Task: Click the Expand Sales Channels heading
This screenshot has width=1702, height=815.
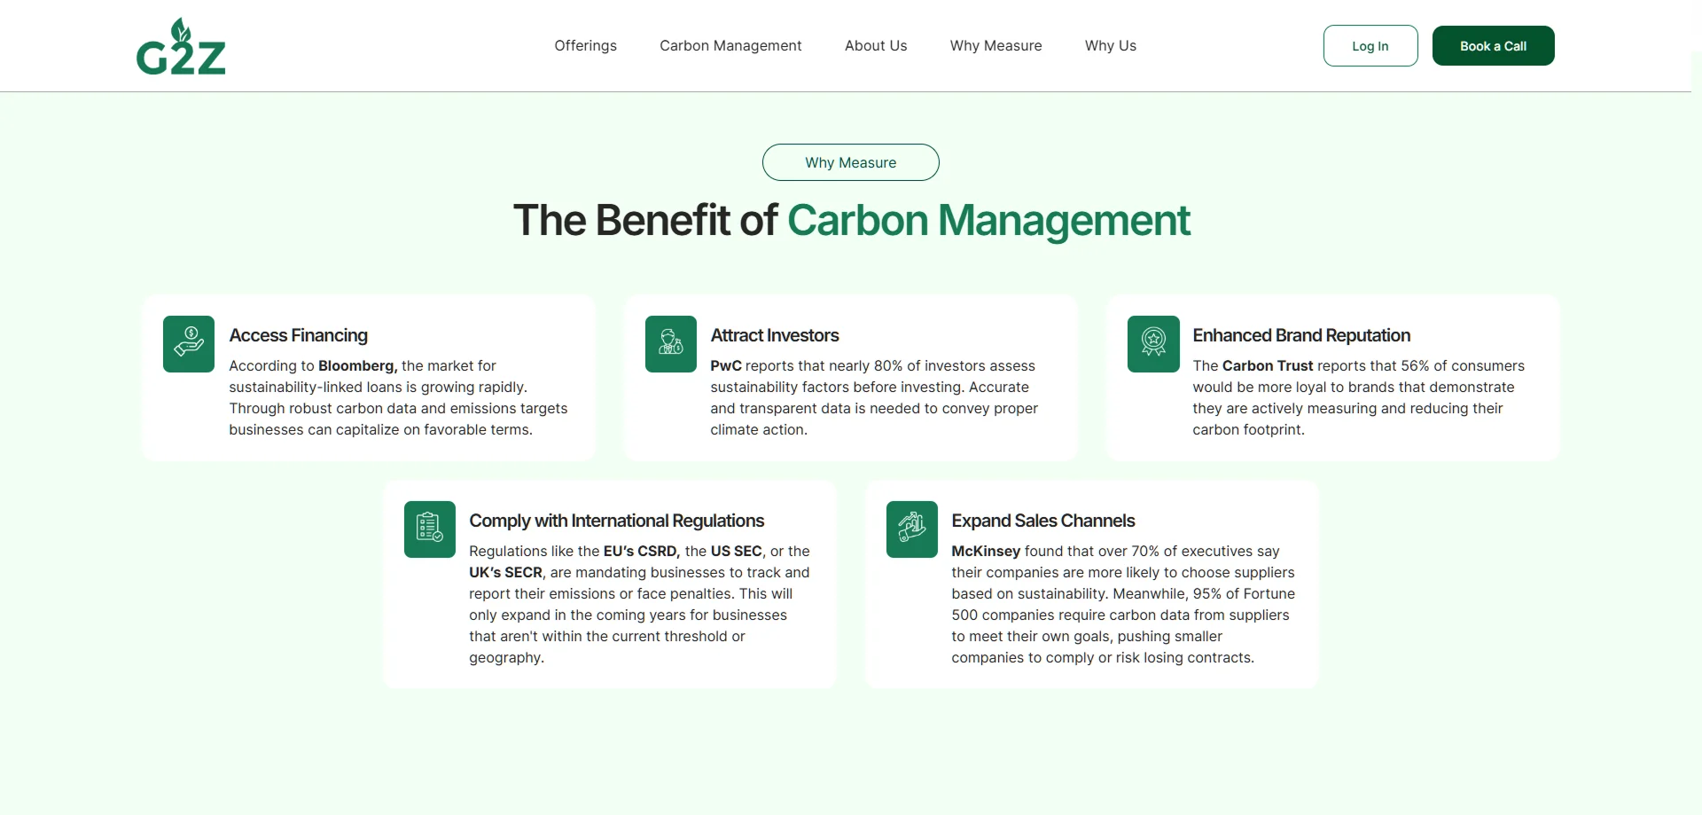Action: tap(1042, 521)
